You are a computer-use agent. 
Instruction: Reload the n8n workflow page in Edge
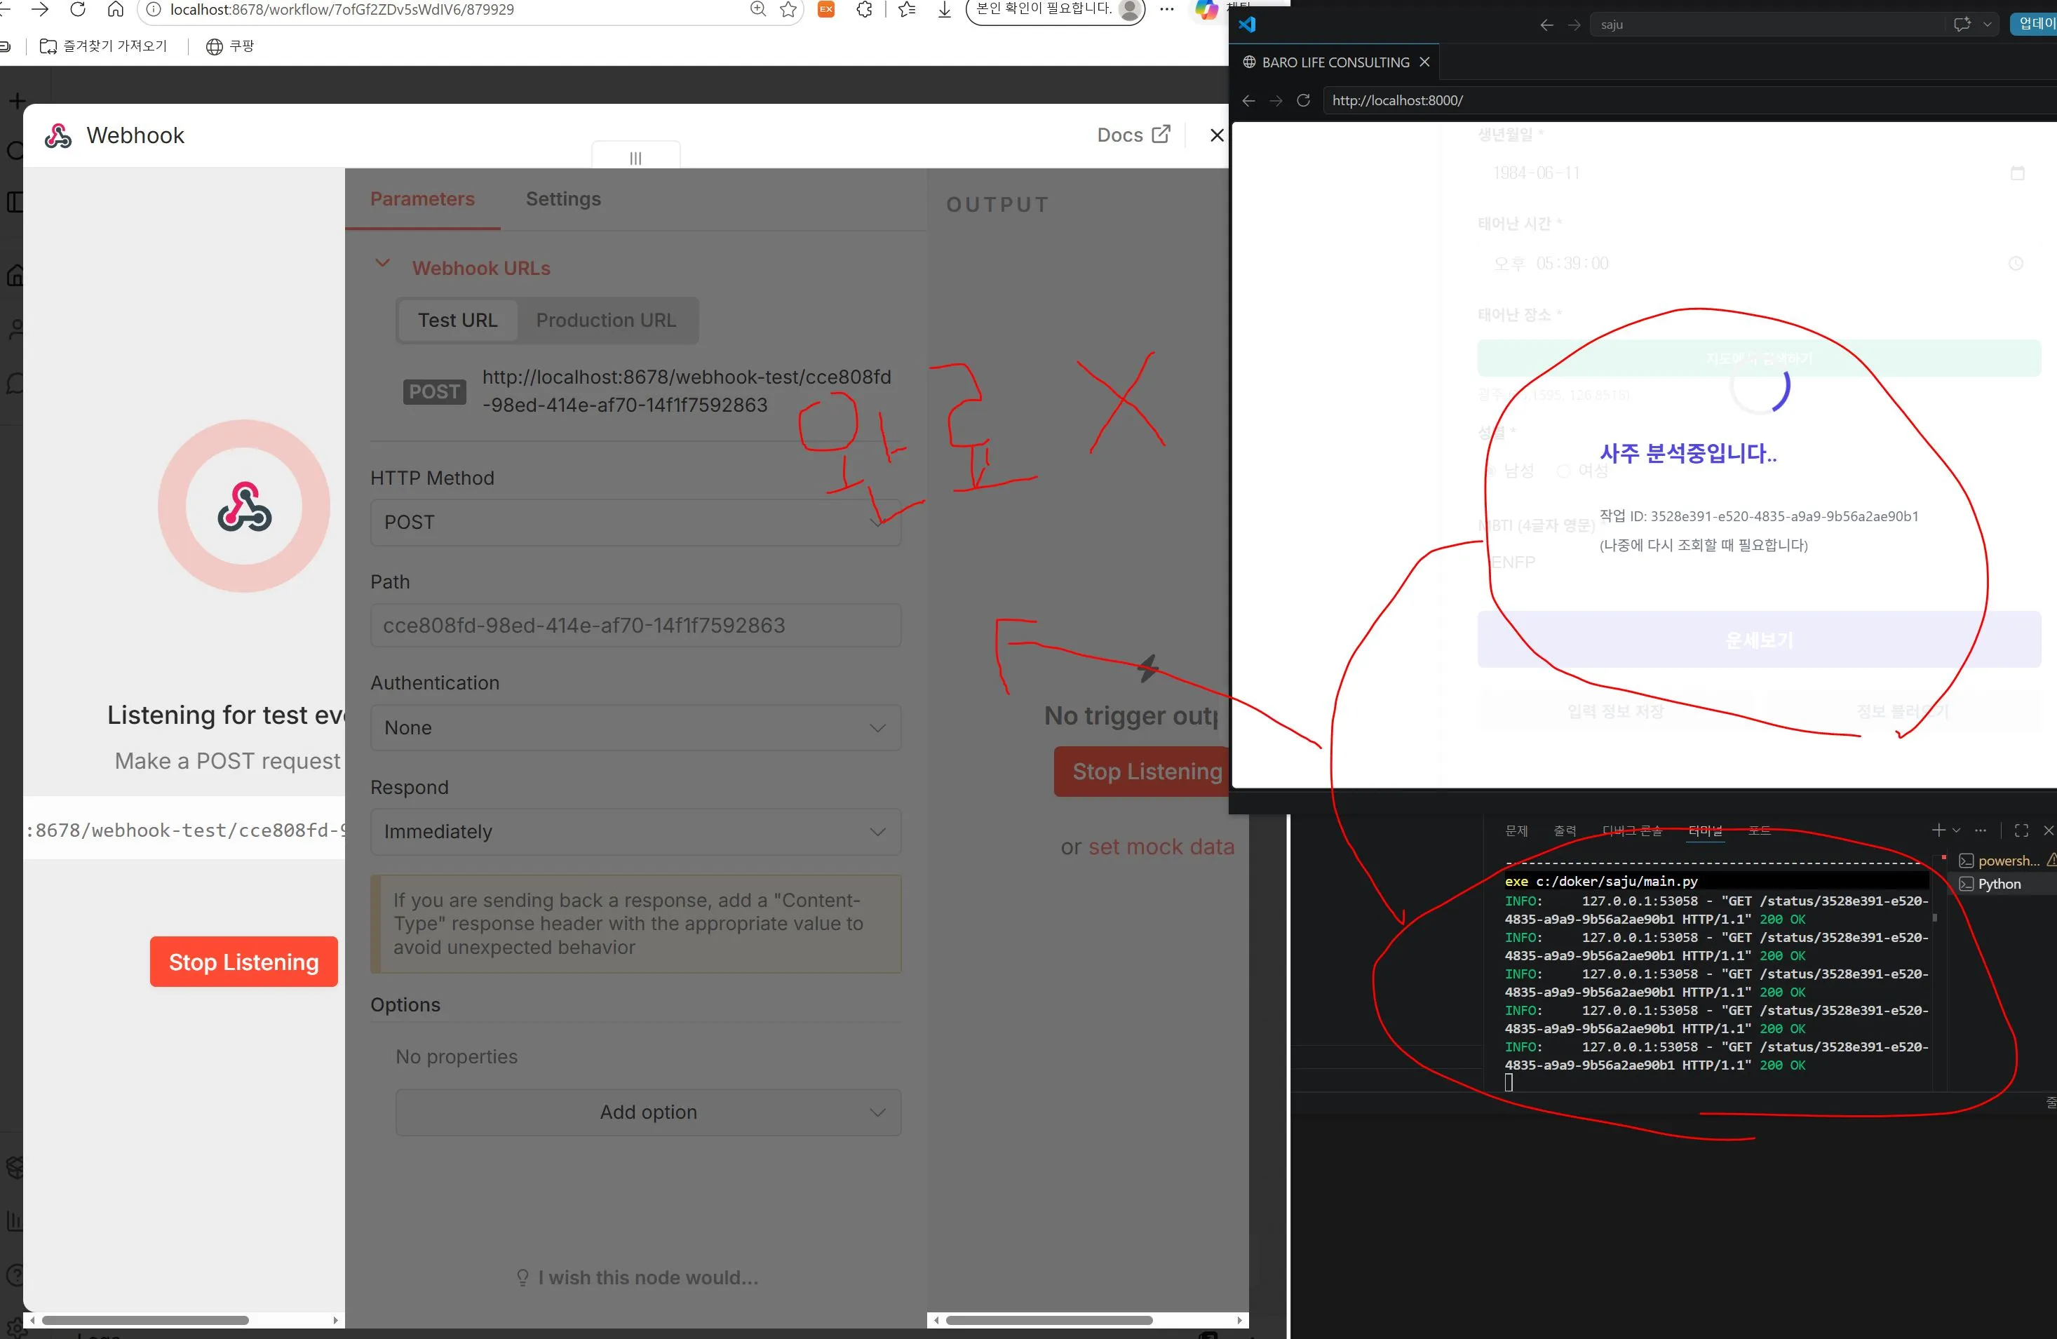78,10
